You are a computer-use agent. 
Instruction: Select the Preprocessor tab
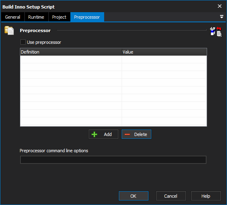click(87, 17)
